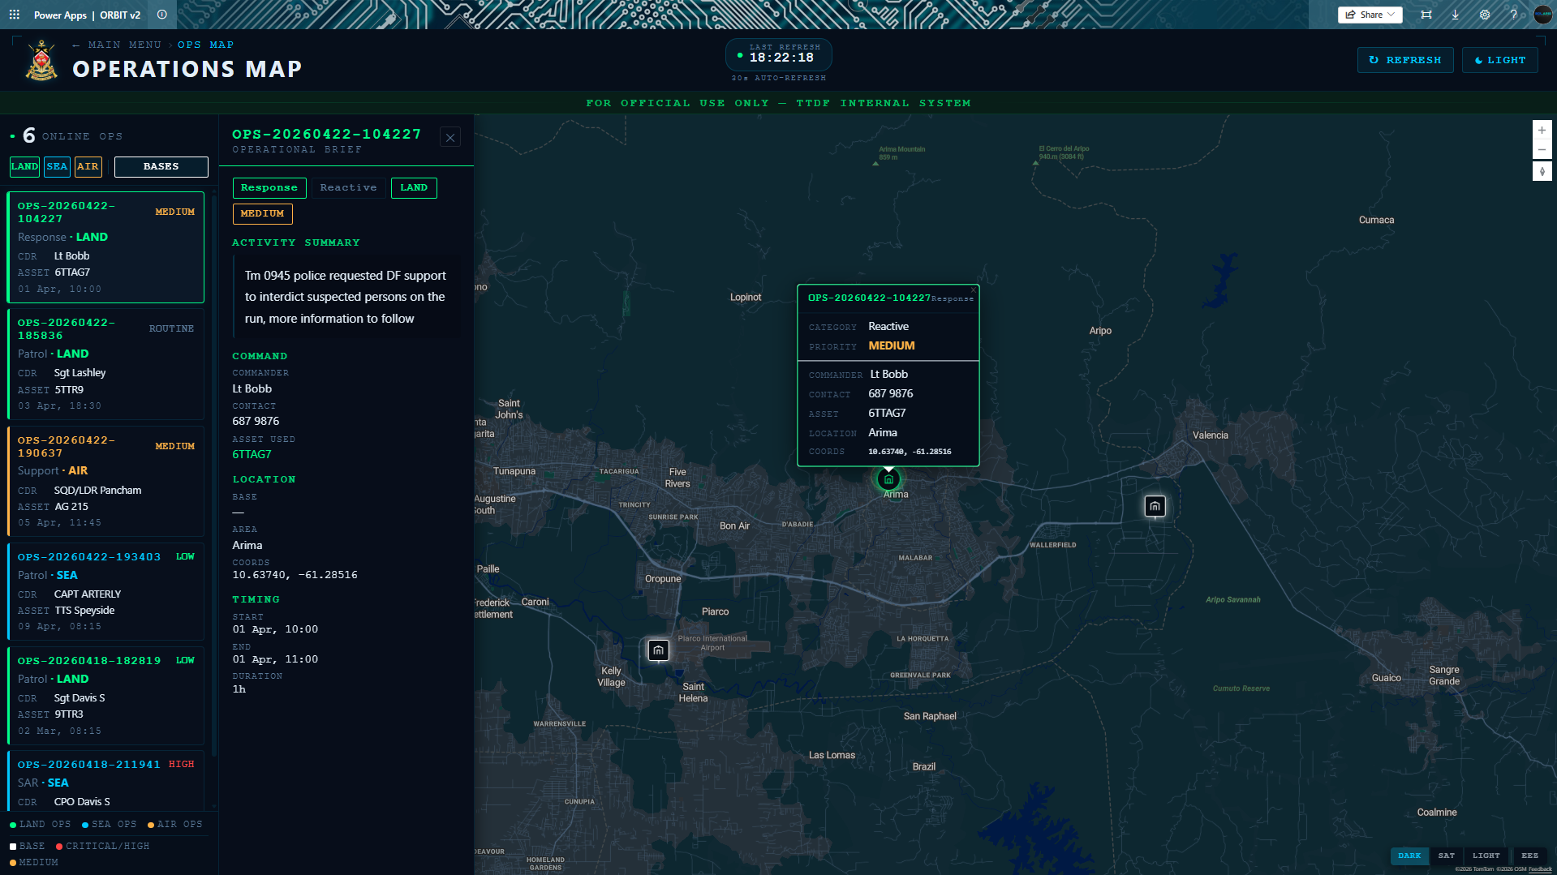The image size is (1557, 875).
Task: Open OPS-20260418-182819 land patrol card
Action: coord(105,695)
